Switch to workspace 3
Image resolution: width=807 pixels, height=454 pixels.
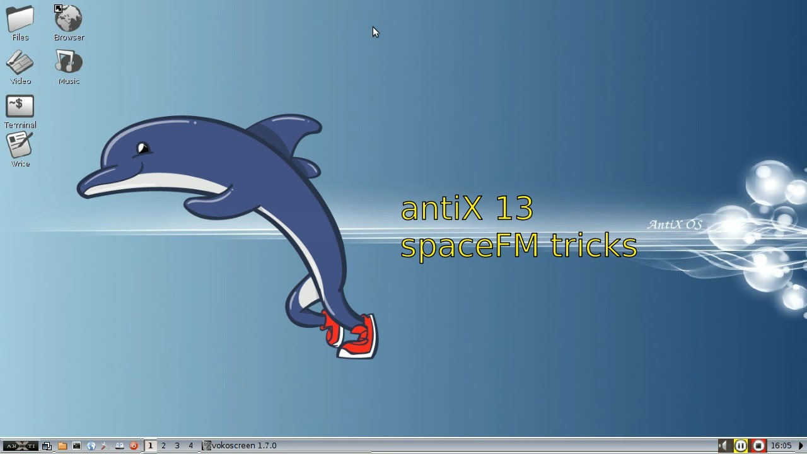pos(177,446)
